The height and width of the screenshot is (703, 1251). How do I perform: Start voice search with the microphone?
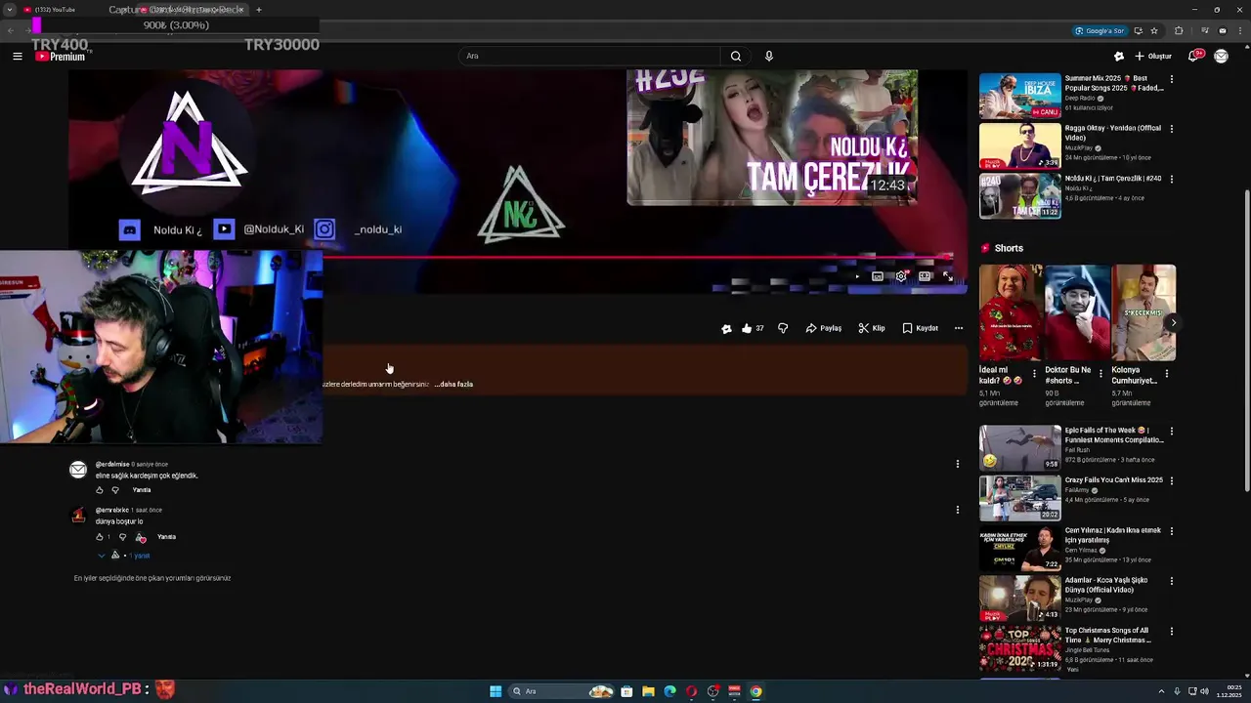pyautogui.click(x=769, y=56)
